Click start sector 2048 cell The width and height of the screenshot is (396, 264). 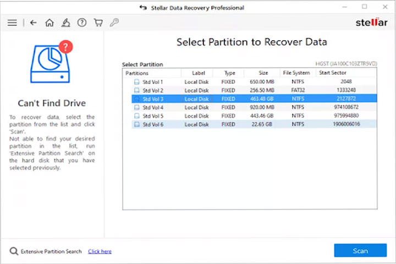[346, 81]
